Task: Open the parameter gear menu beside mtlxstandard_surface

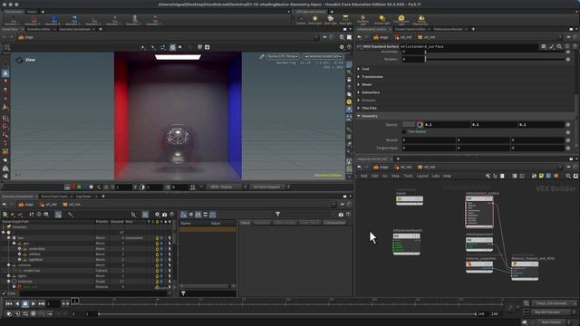Action: (544, 46)
